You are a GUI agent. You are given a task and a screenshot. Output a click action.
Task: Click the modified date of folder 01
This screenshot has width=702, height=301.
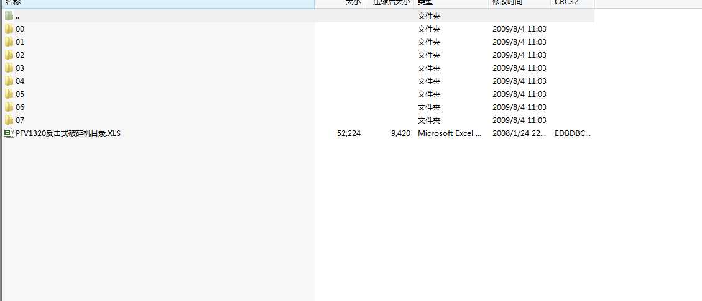click(x=519, y=42)
